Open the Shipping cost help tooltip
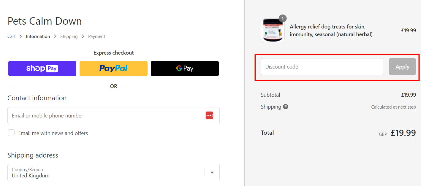This screenshot has width=421, height=186. 285,106
